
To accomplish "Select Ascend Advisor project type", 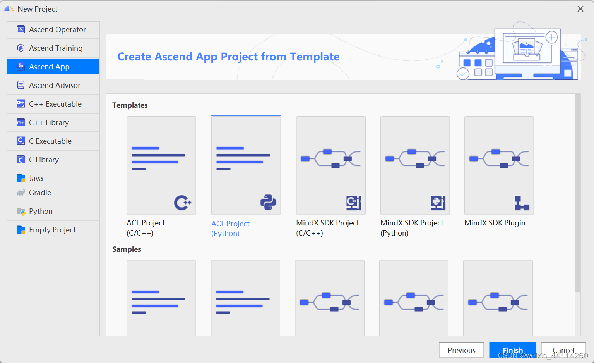I will (53, 85).
